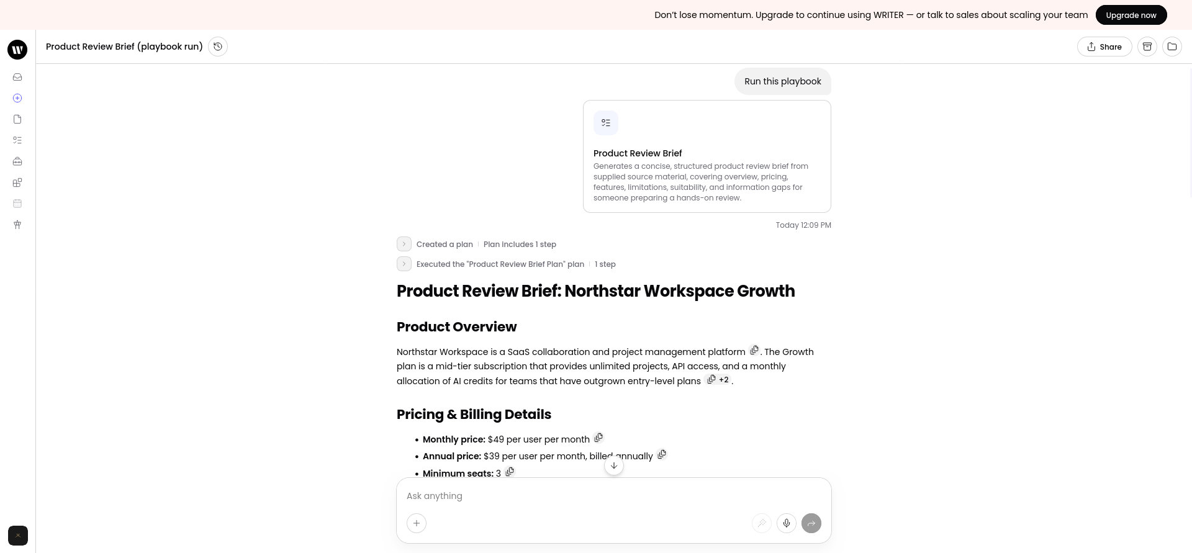1192x553 pixels.
Task: Jump to the latest message with the down arrow
Action: click(614, 465)
